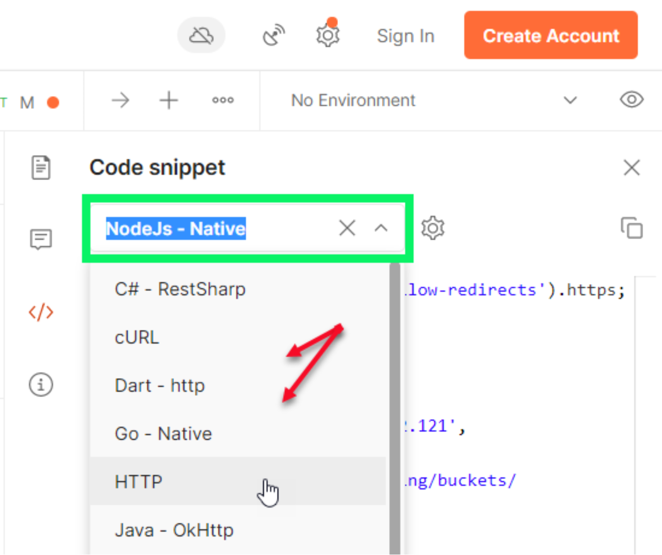
Task: Add a new tab with plus icon
Action: point(169,100)
